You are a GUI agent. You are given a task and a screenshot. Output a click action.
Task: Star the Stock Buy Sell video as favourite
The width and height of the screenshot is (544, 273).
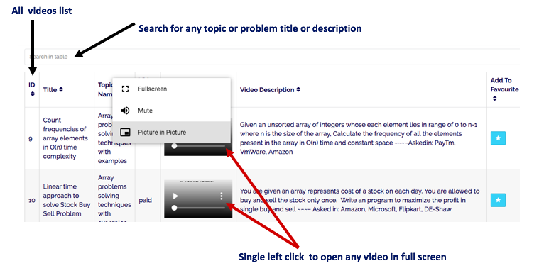click(x=498, y=200)
